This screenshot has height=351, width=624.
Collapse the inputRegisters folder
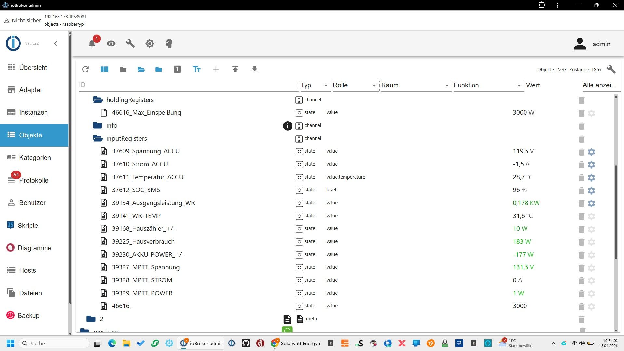click(x=98, y=138)
